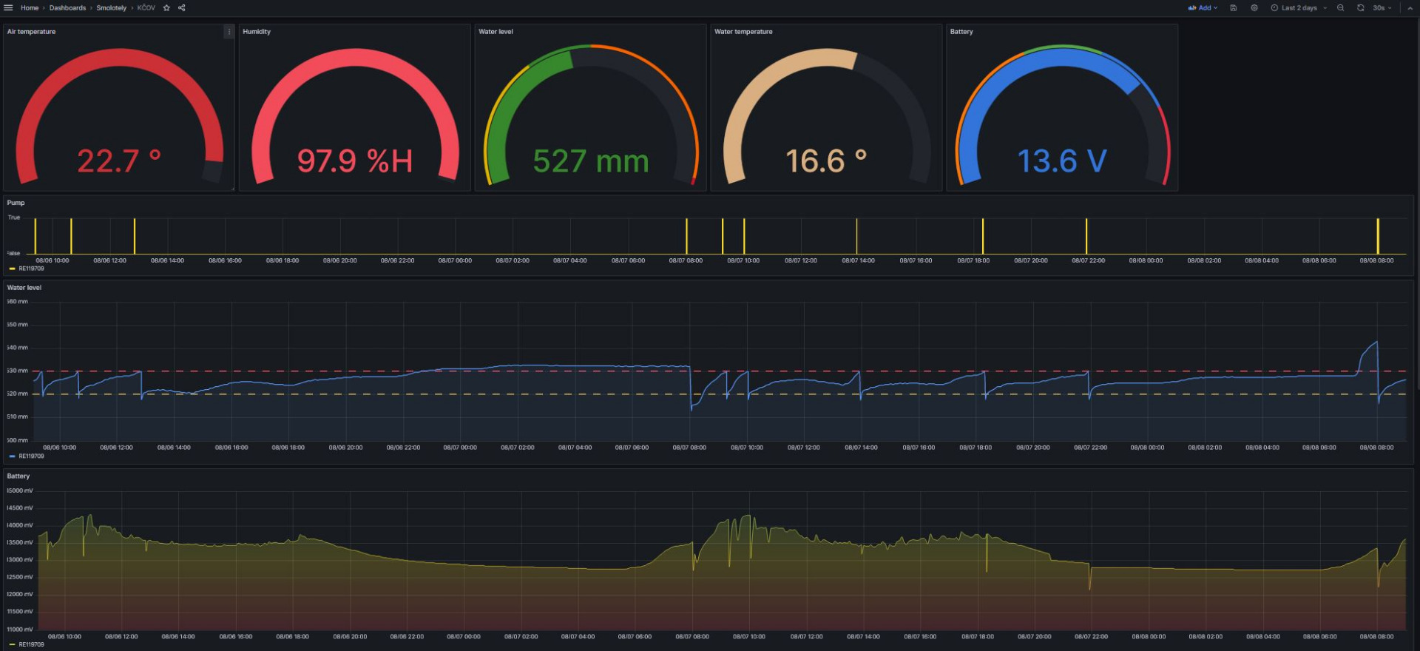The height and width of the screenshot is (651, 1420).
Task: Navigate to Dashboards breadcrumb link
Action: pyautogui.click(x=67, y=8)
